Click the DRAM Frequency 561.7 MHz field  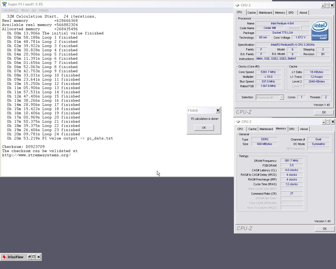(x=292, y=161)
